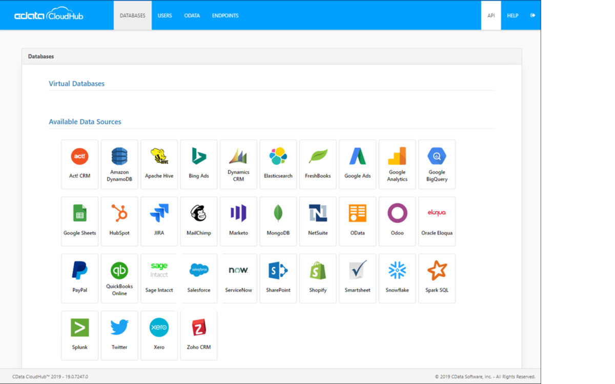Pick the Dynamics CRM data source

pos(238,164)
